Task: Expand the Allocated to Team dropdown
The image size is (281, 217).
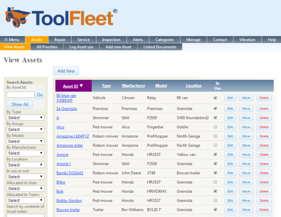Action: click(x=25, y=200)
